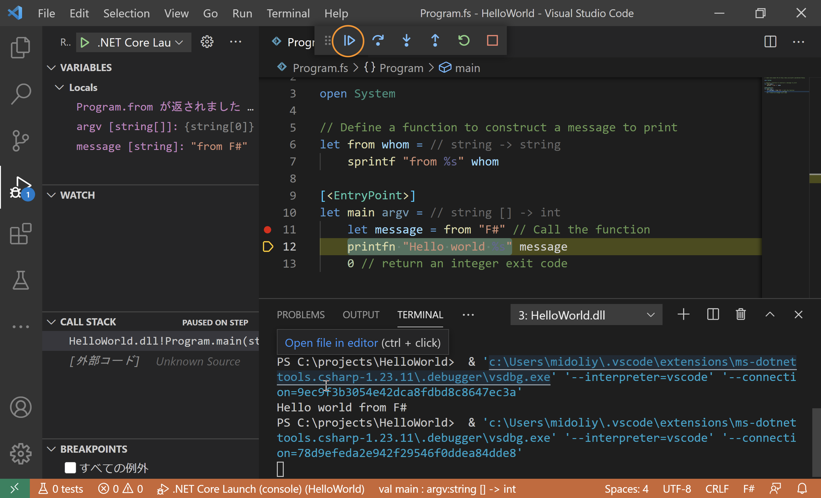Open the Extensions view in activity bar

click(x=21, y=233)
